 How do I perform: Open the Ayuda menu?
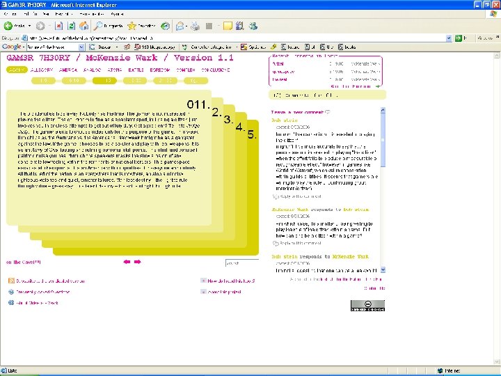pos(117,14)
